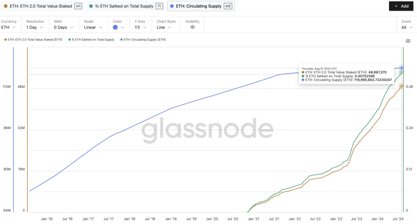The width and height of the screenshot is (417, 224).
Task: Toggle % ETH Satked on Total Supply legend entry
Action: point(91,39)
